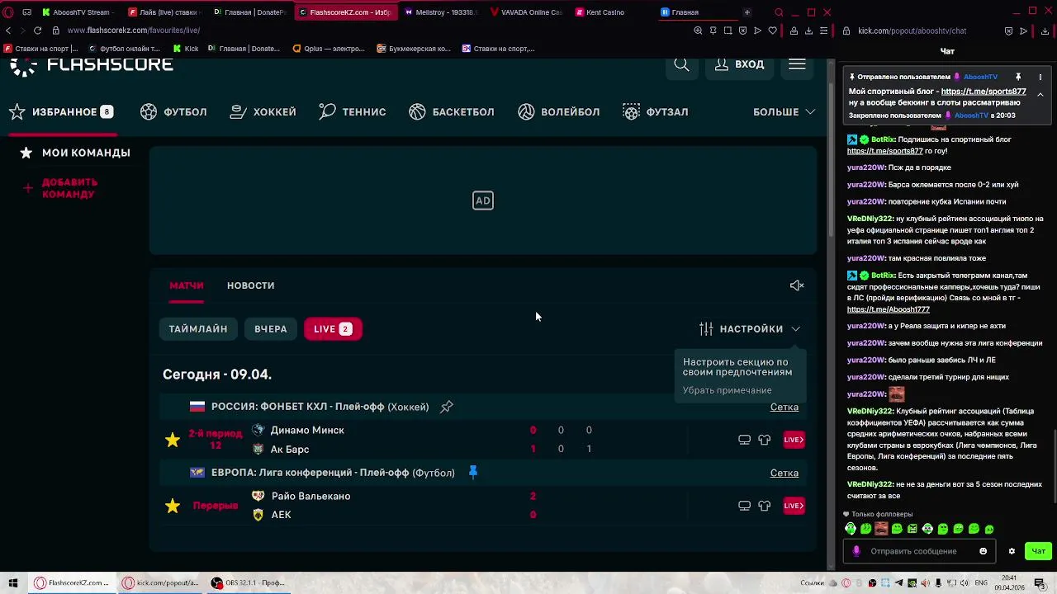The height and width of the screenshot is (594, 1057).
Task: Go back in browser history
Action: point(8,31)
